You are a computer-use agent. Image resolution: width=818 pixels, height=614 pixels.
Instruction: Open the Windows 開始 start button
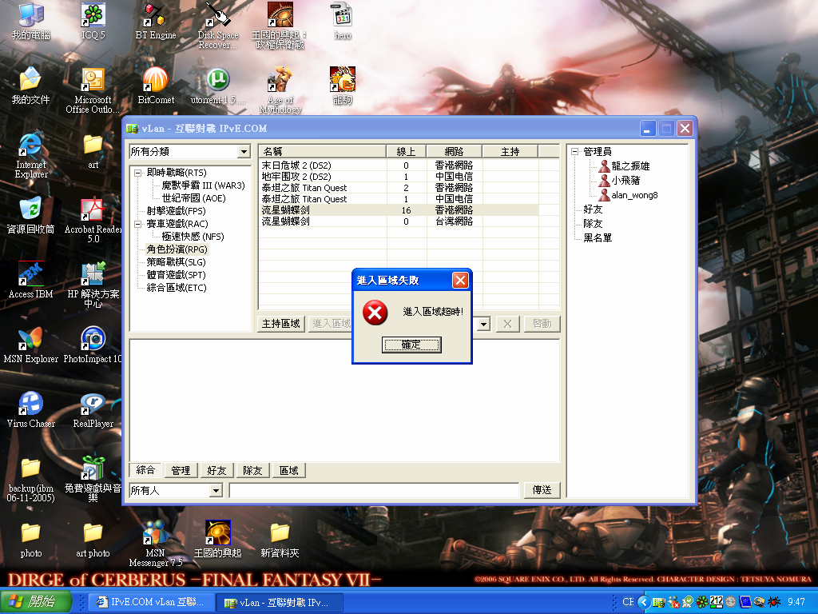[35, 602]
